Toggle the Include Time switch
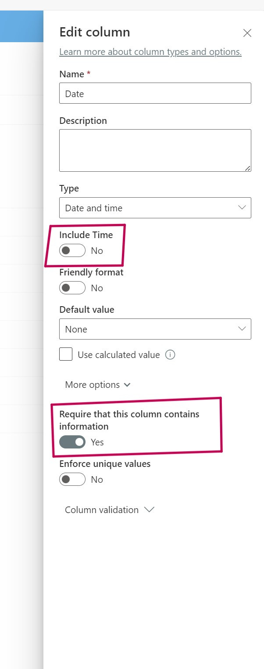 pos(72,250)
